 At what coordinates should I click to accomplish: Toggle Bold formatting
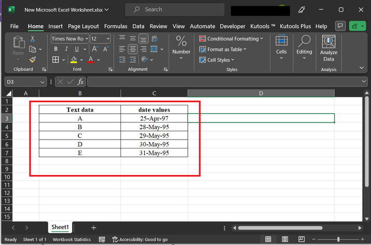pos(56,49)
